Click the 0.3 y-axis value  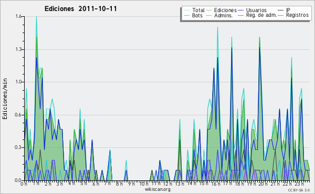18,147
